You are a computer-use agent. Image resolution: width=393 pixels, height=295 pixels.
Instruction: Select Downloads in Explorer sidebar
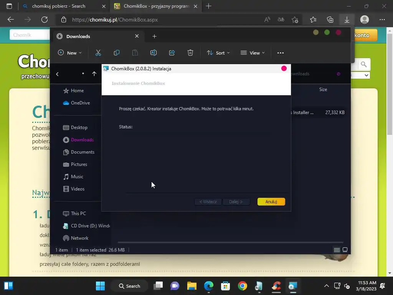coord(78,140)
